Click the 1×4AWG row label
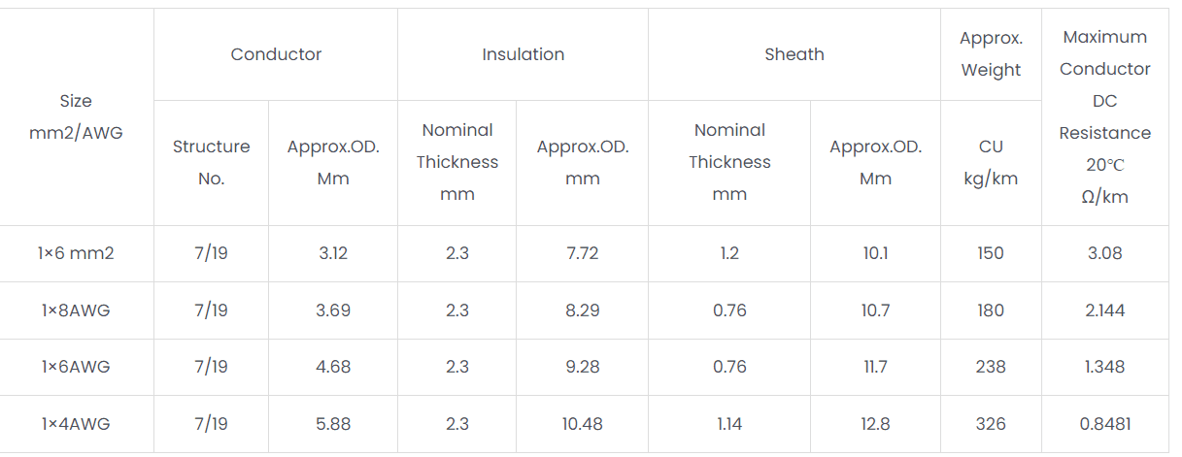 (76, 424)
